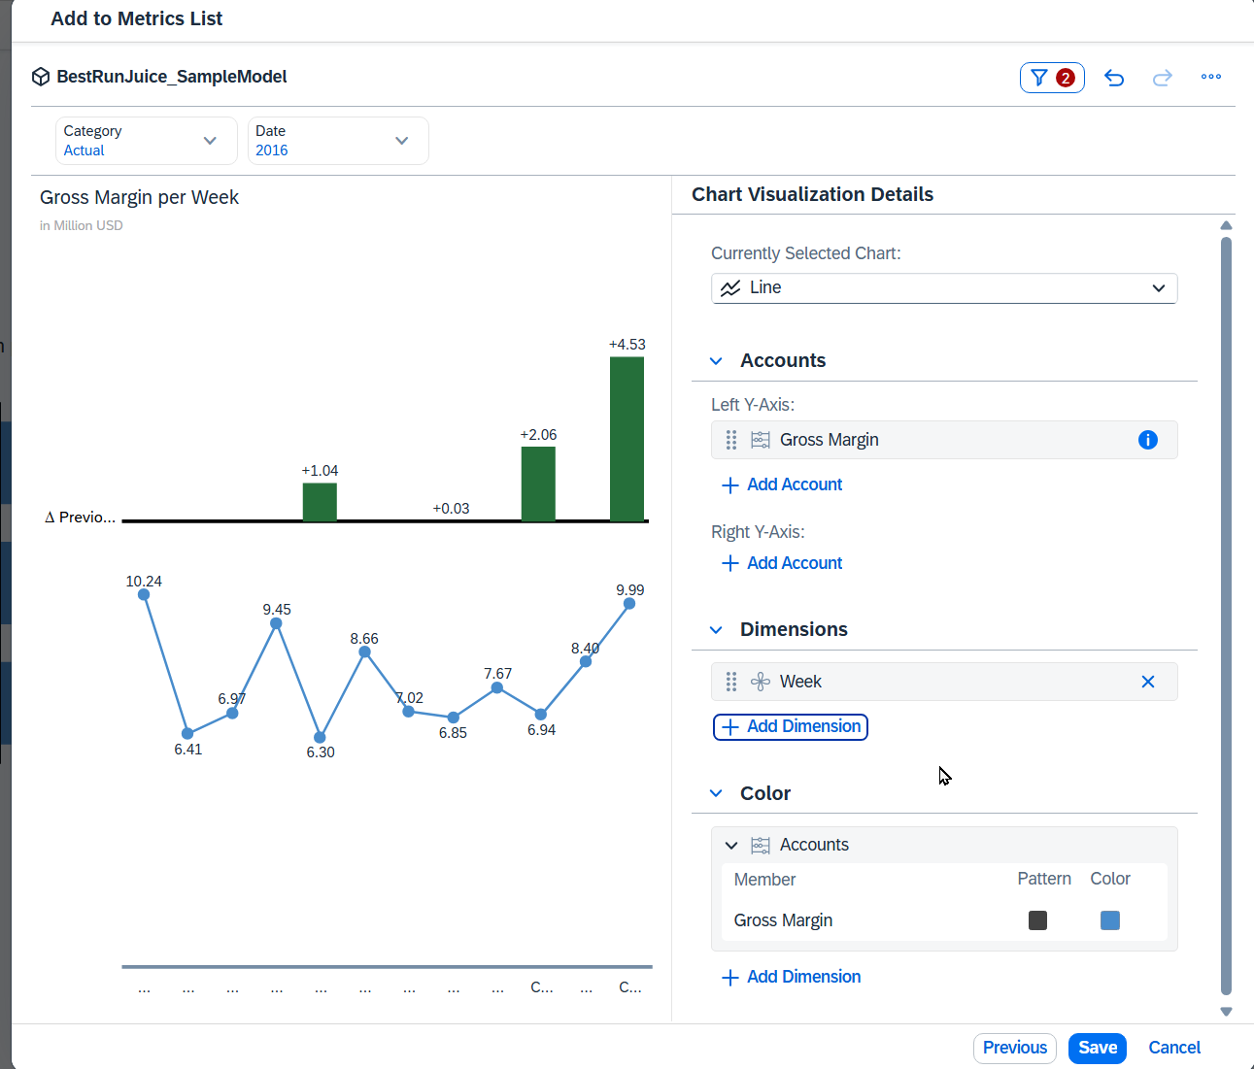1254x1069 pixels.
Task: Remove the Week dimension with X icon
Action: coord(1147,682)
